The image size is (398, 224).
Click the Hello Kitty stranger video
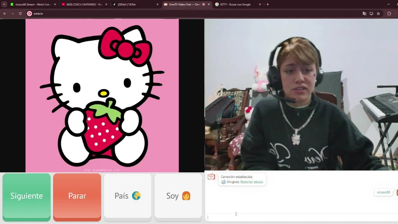coord(102,96)
